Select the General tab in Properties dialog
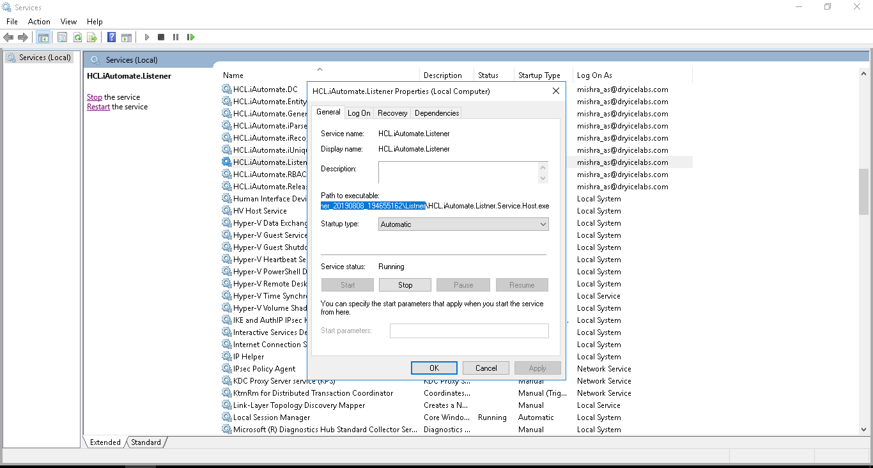Image resolution: width=873 pixels, height=468 pixels. click(328, 112)
